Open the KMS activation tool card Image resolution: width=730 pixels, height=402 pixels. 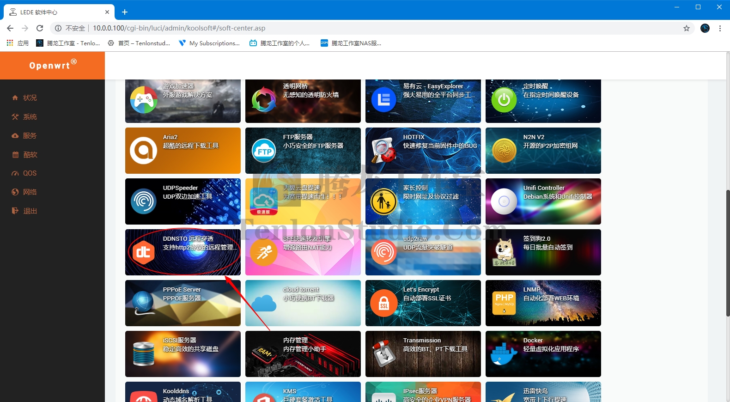tap(303, 392)
